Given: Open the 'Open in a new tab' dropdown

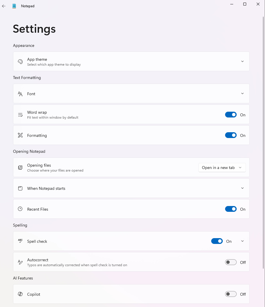Looking at the screenshot, I should (x=222, y=168).
